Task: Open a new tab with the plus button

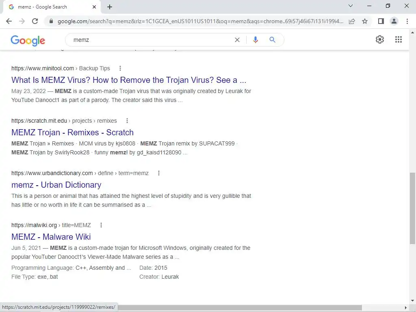Action: coord(110,7)
